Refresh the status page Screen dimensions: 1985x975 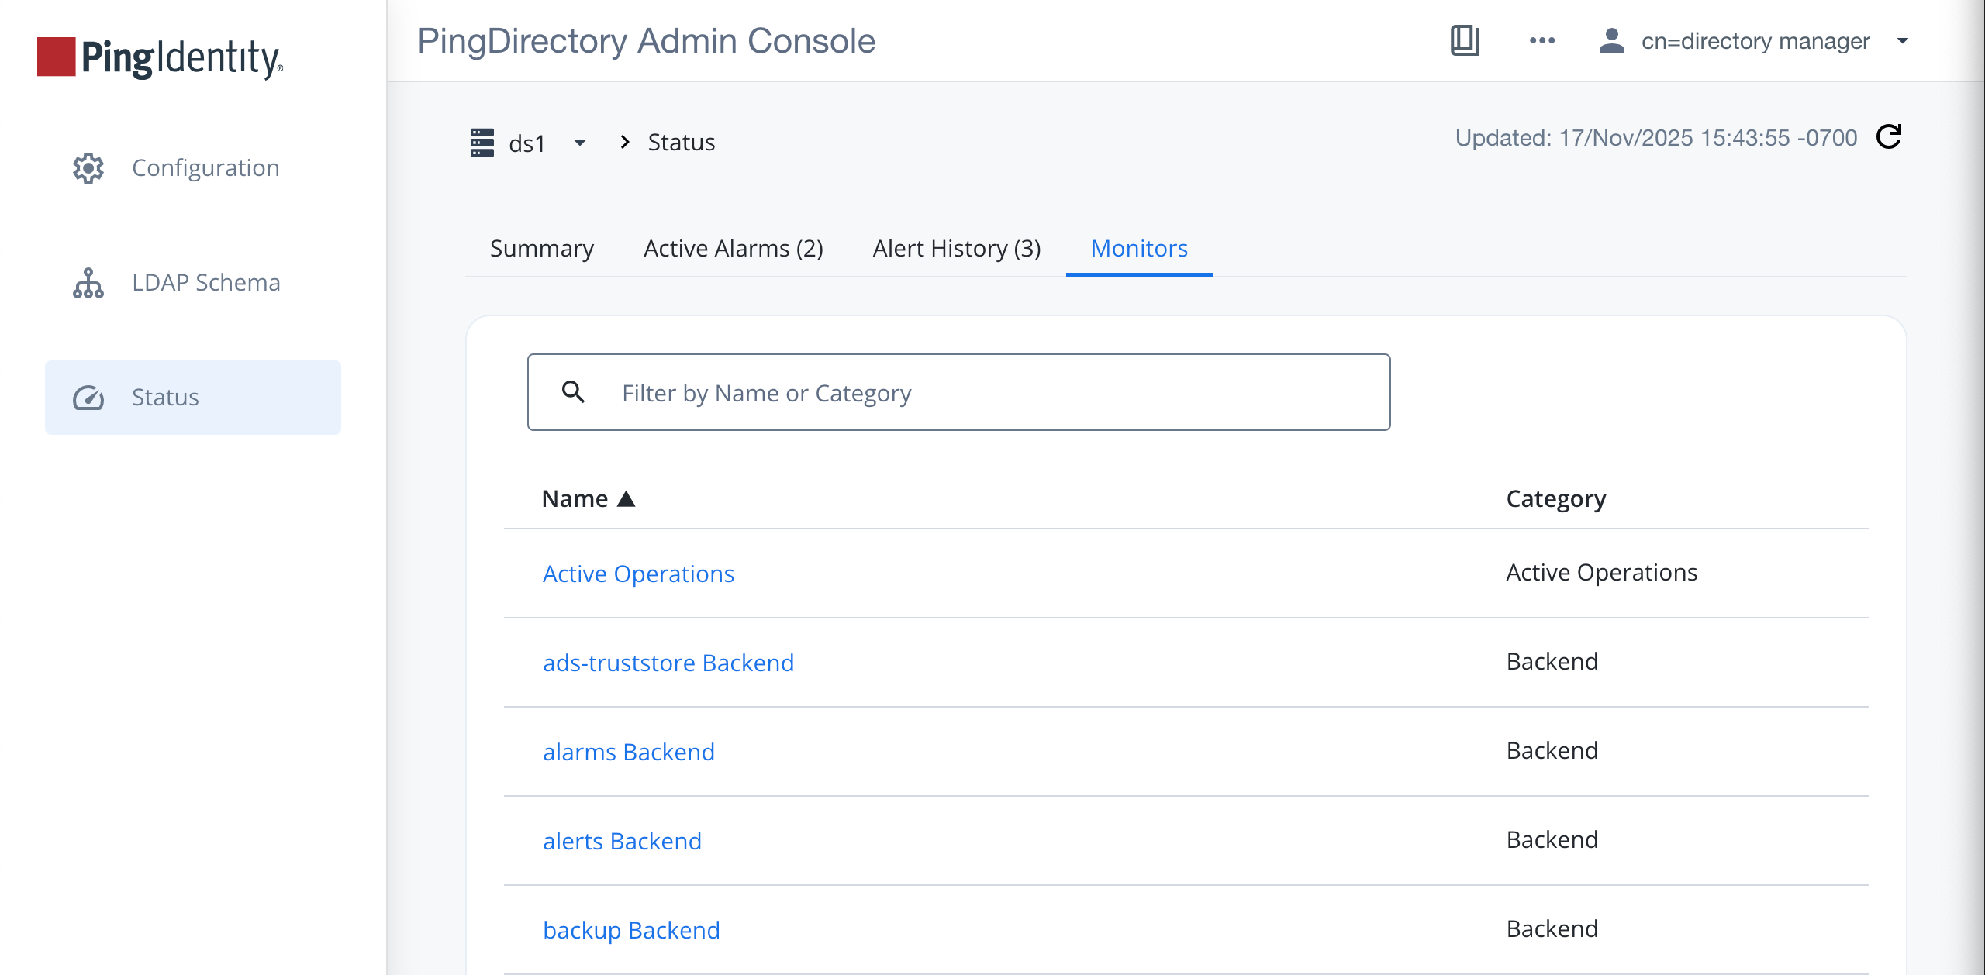[1890, 137]
